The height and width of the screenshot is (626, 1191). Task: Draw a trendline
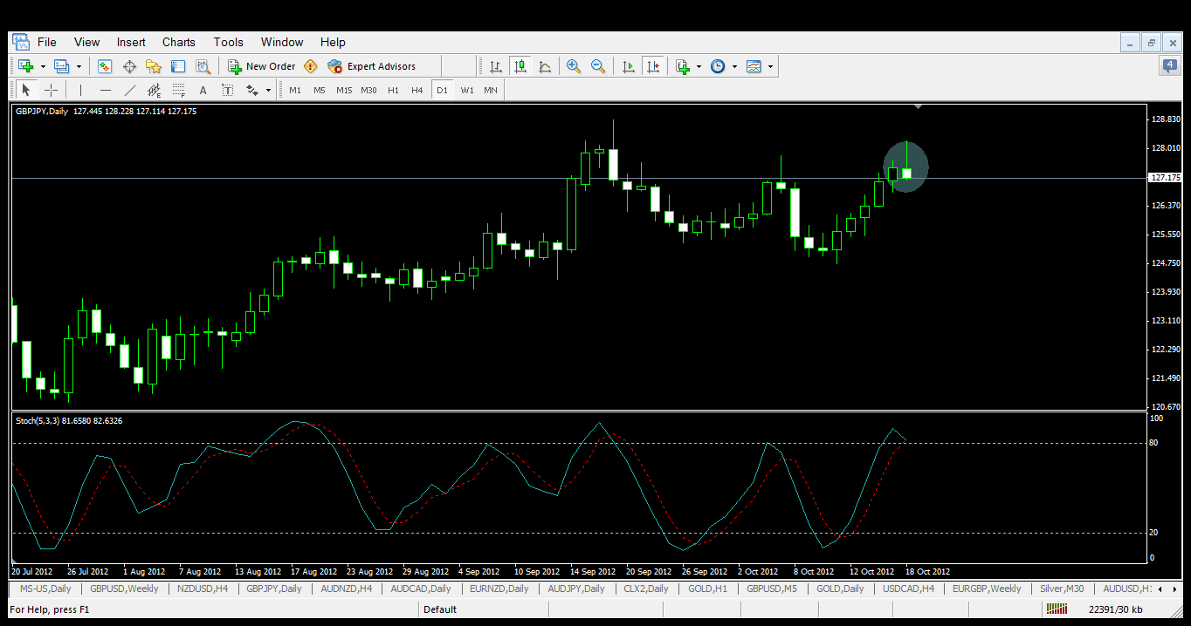[x=130, y=90]
